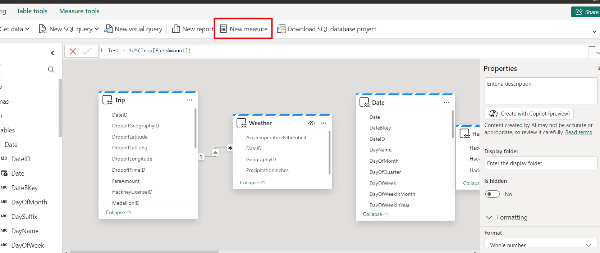Open the Date table more options menu
This screenshot has height=253, width=600.
tap(446, 103)
